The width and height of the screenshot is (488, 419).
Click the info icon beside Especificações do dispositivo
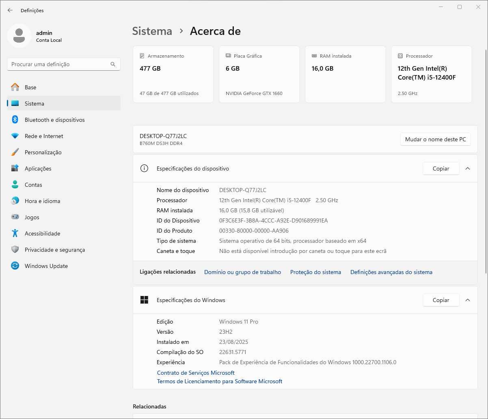click(x=144, y=168)
